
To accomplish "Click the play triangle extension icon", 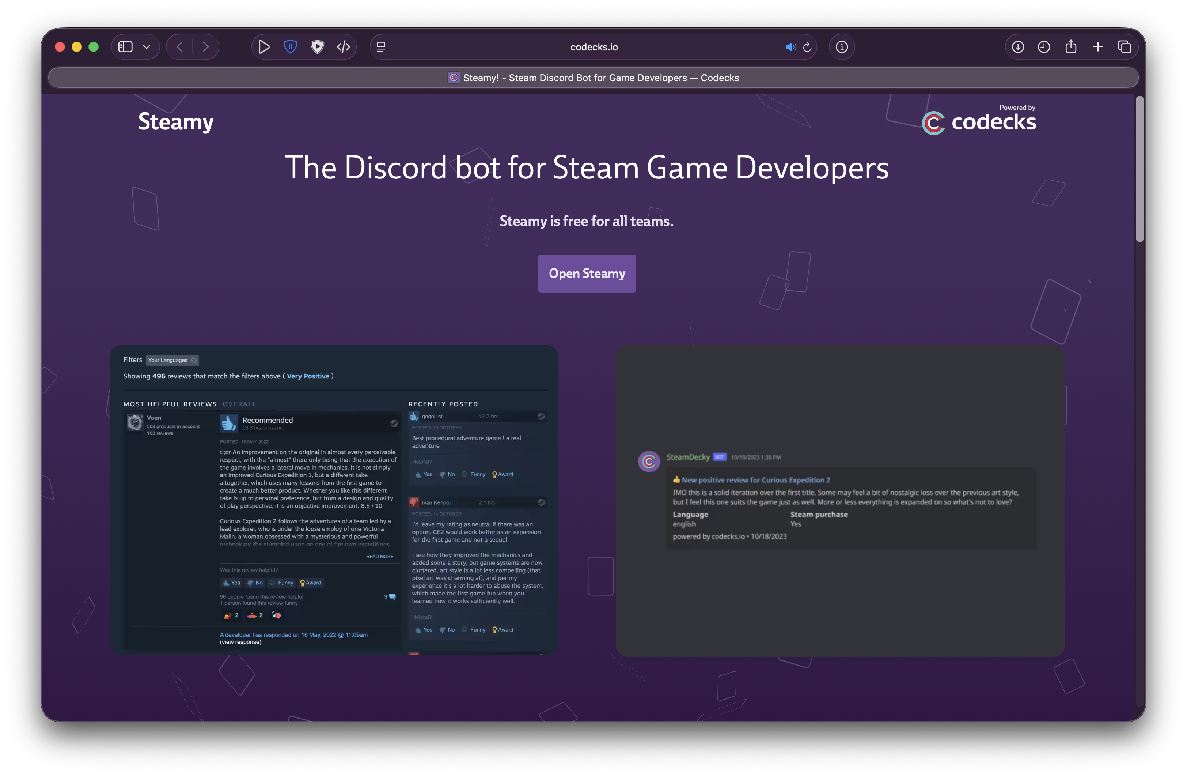I will [264, 47].
